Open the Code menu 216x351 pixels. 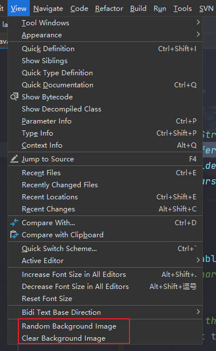click(x=79, y=9)
